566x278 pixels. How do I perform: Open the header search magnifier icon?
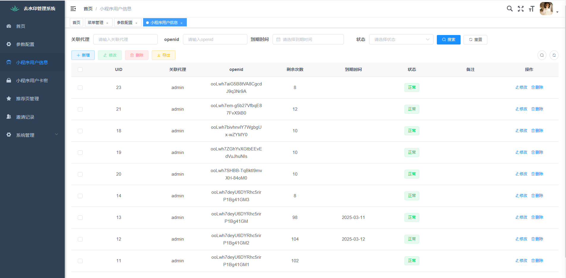pyautogui.click(x=510, y=9)
